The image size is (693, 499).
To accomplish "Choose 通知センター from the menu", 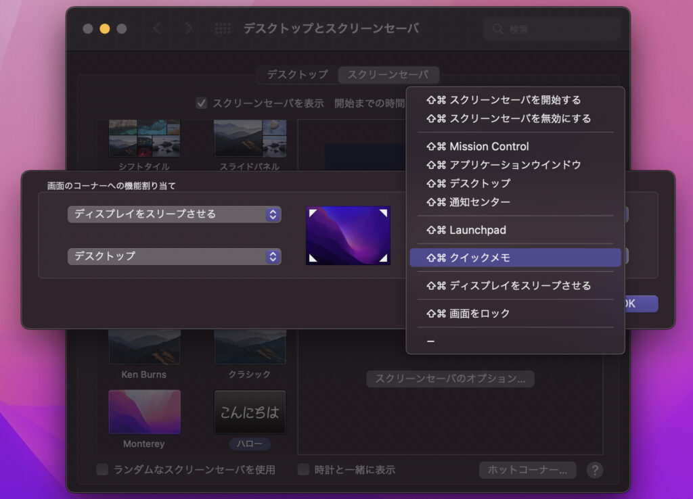I will point(515,202).
